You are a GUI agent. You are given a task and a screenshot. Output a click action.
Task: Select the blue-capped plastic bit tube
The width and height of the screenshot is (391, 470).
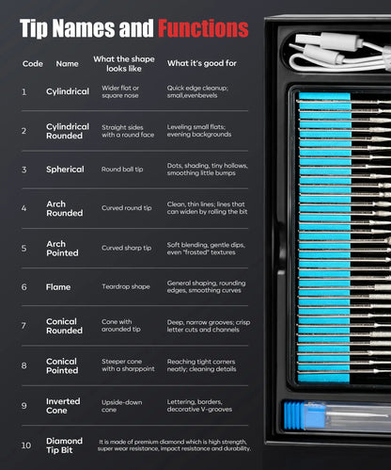337,415
